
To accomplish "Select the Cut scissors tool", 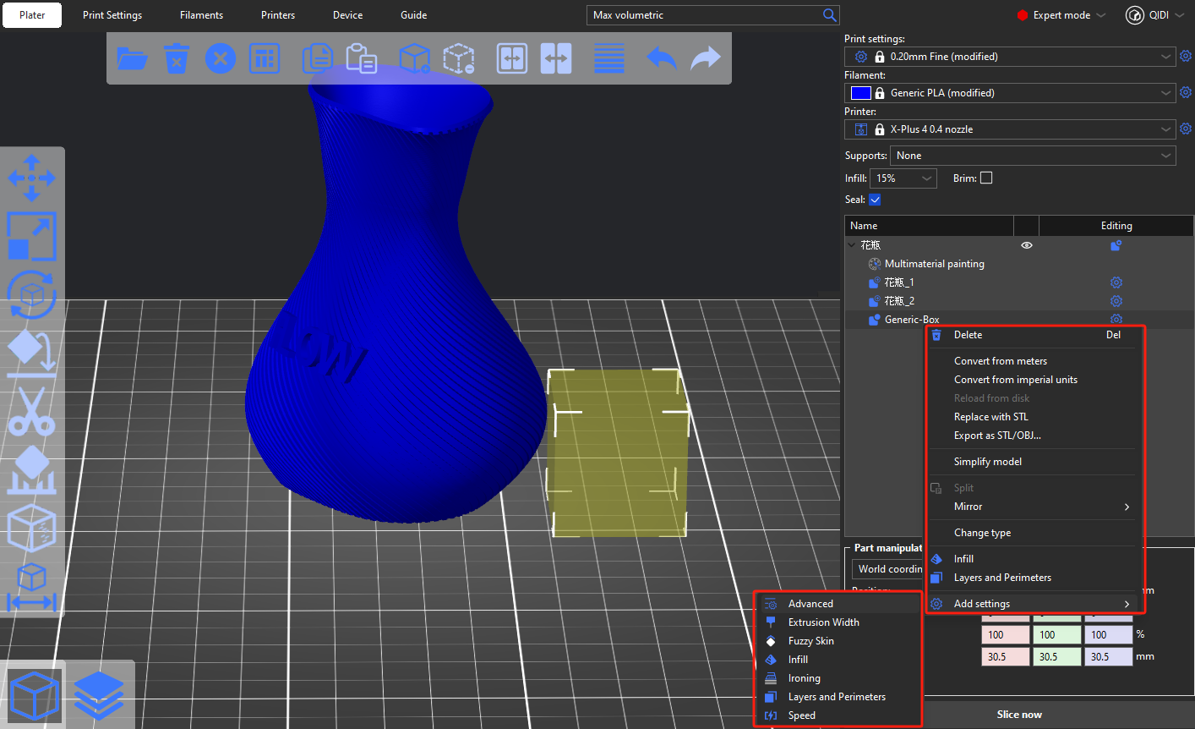I will (x=31, y=412).
